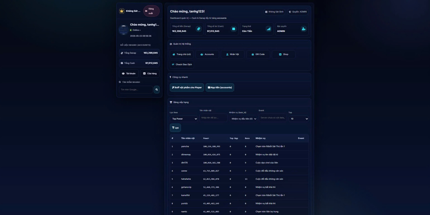This screenshot has width=430, height=215.
Task: Click power value 63,715,809,827
Action: [211, 171]
